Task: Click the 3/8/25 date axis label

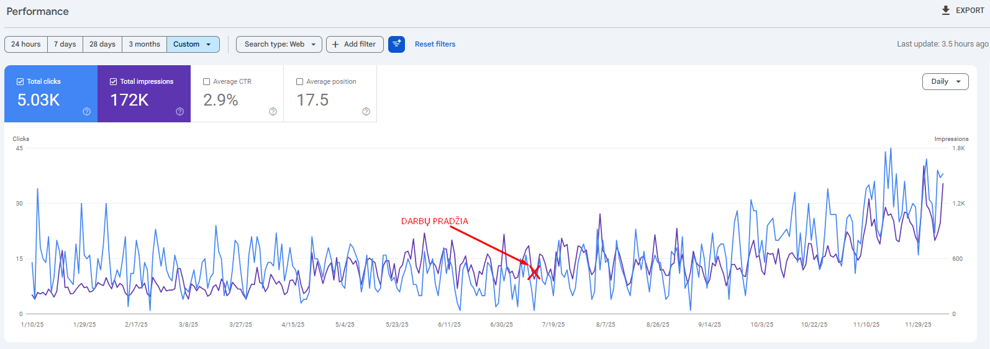Action: (188, 325)
